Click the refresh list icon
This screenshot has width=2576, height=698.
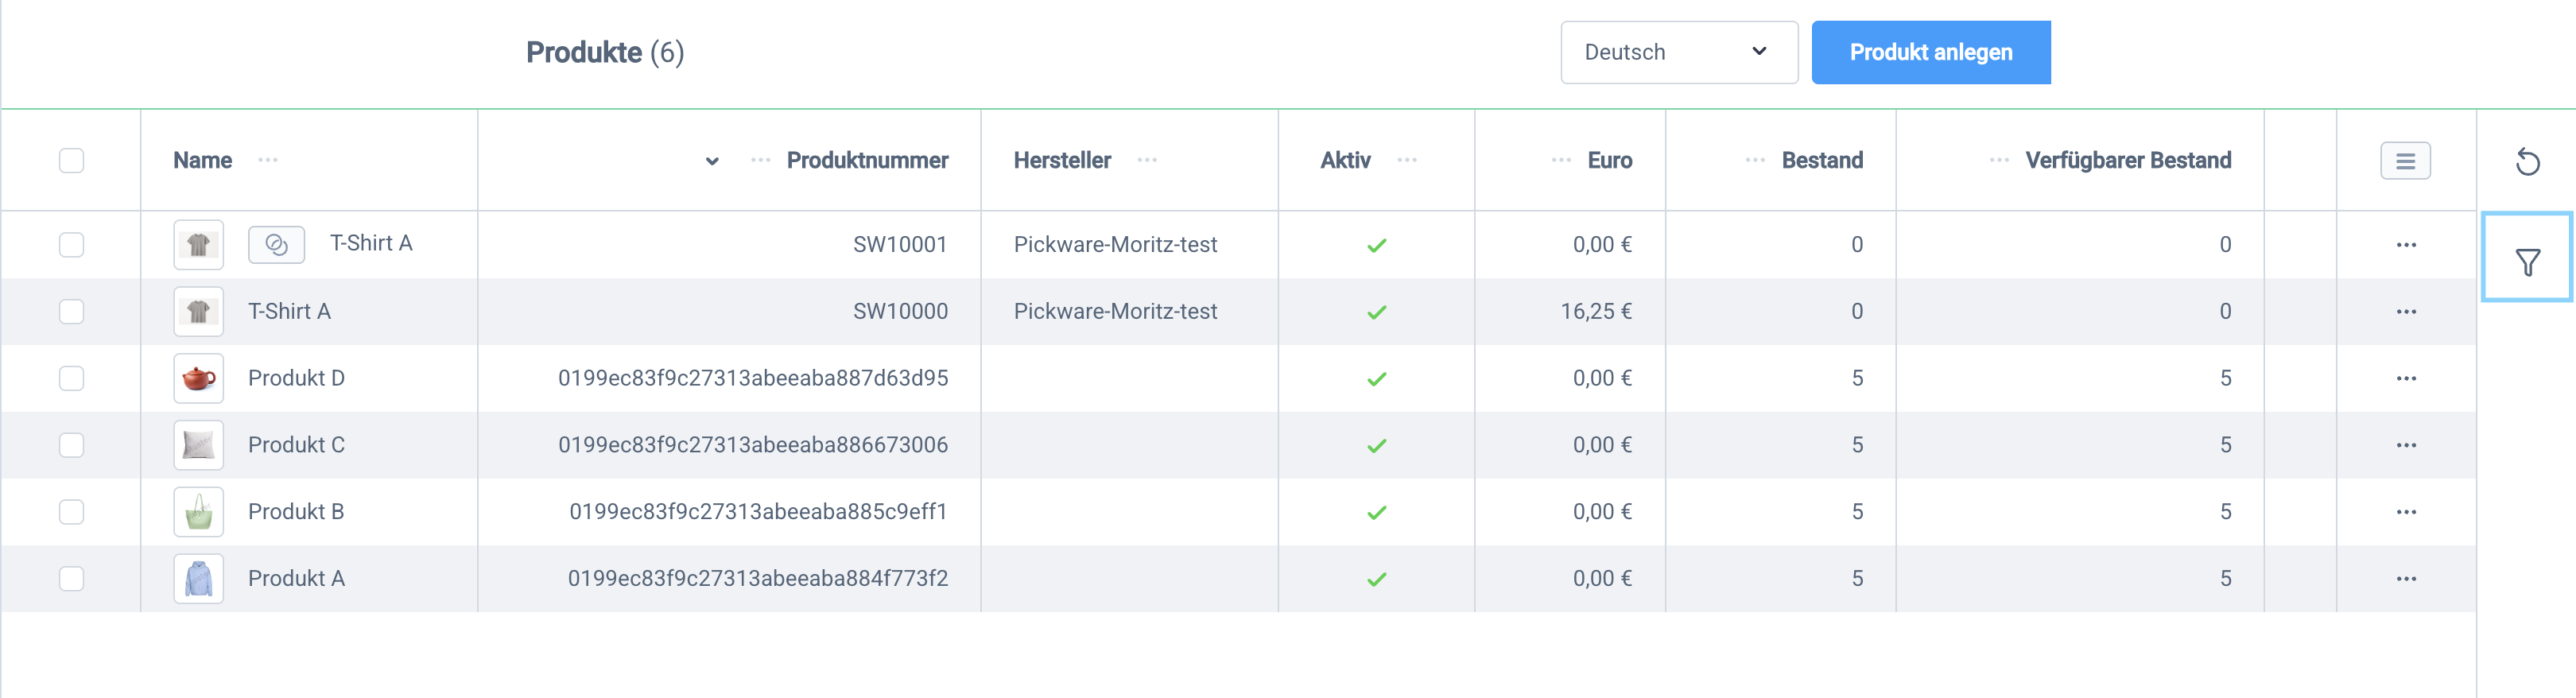2527,161
